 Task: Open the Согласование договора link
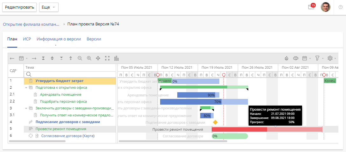pos(61,136)
